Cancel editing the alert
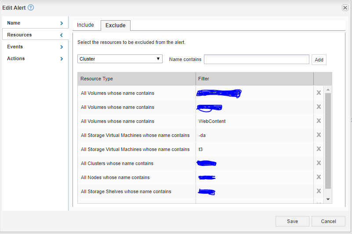 click(x=328, y=221)
